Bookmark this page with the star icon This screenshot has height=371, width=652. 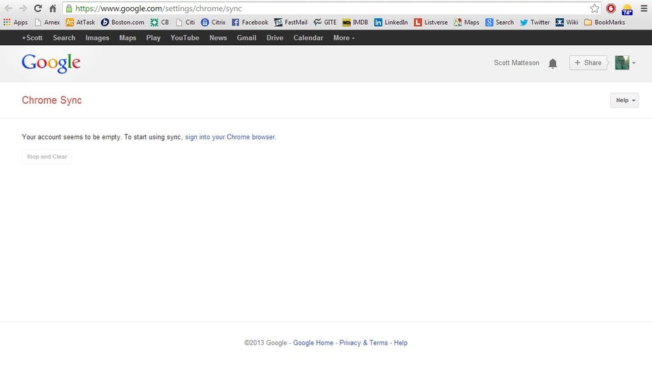coord(595,8)
